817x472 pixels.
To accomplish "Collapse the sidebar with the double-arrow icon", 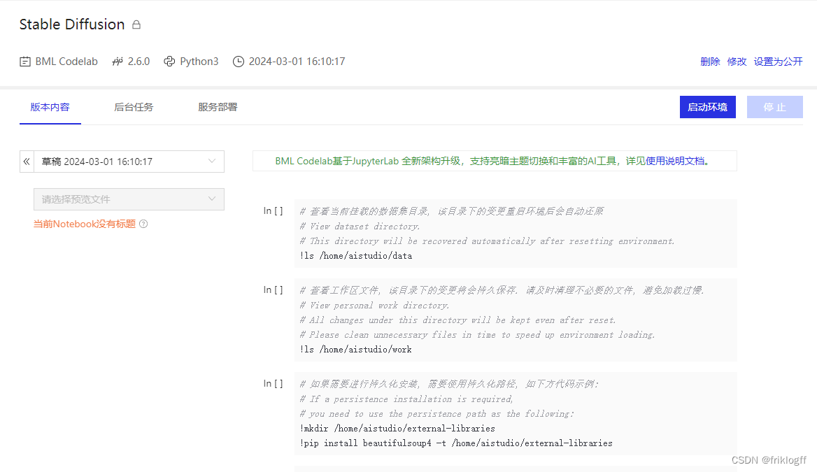I will 27,162.
